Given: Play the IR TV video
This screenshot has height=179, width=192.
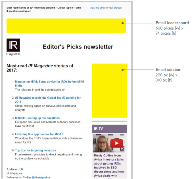Looking at the screenshot, I should [116, 143].
